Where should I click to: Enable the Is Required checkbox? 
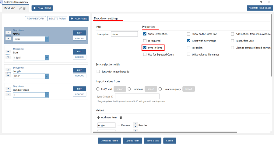point(145,41)
